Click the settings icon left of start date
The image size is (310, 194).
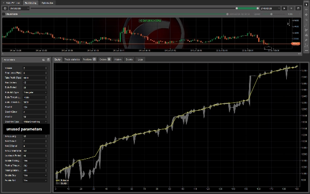click(5, 8)
